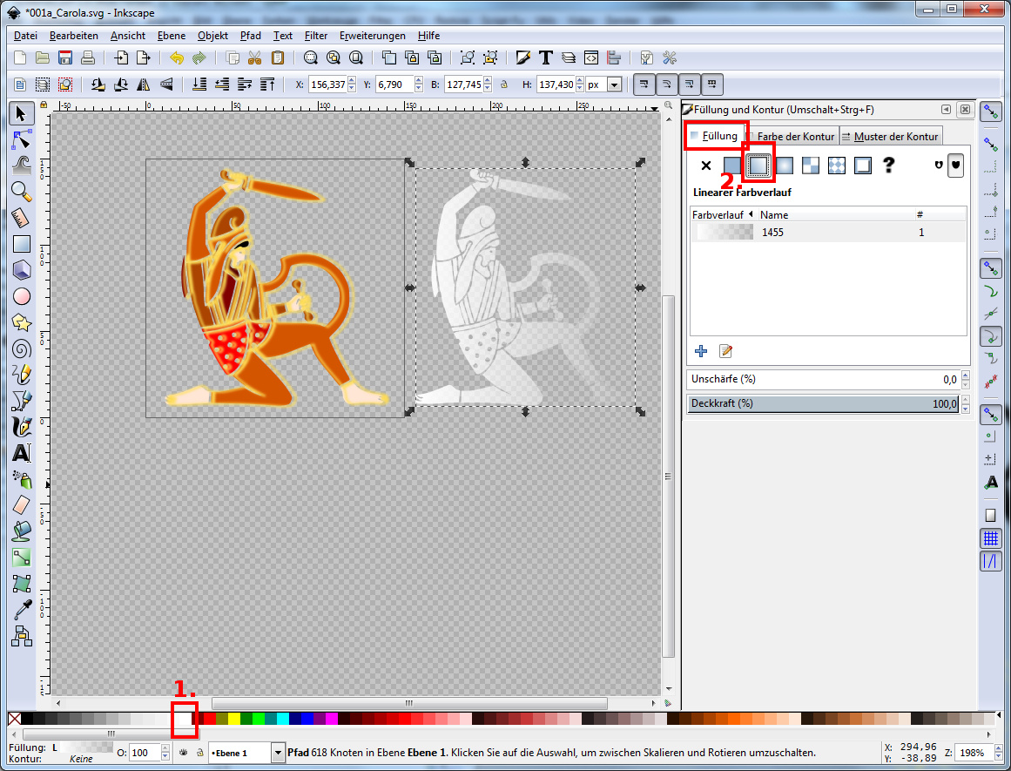The image size is (1011, 771).
Task: Toggle current layer visibility eye icon
Action: (x=184, y=753)
